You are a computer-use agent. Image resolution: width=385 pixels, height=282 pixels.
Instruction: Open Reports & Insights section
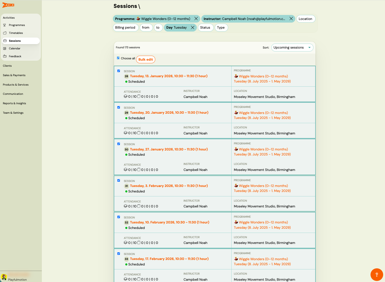click(14, 103)
